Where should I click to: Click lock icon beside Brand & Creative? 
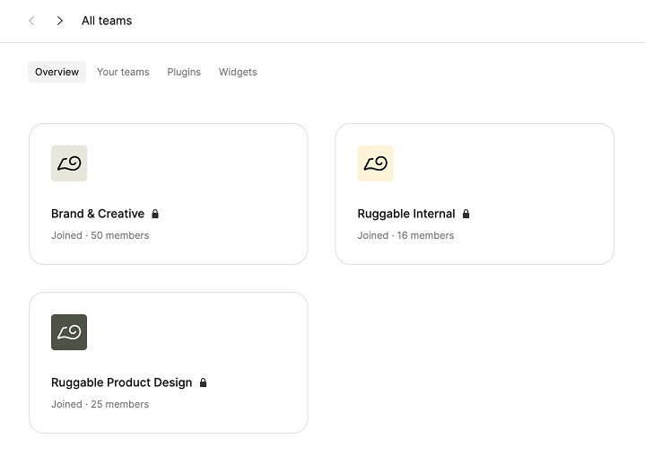155,214
